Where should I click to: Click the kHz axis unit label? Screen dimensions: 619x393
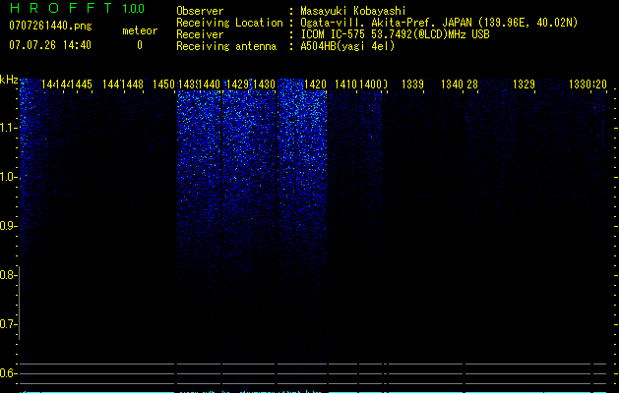click(9, 80)
